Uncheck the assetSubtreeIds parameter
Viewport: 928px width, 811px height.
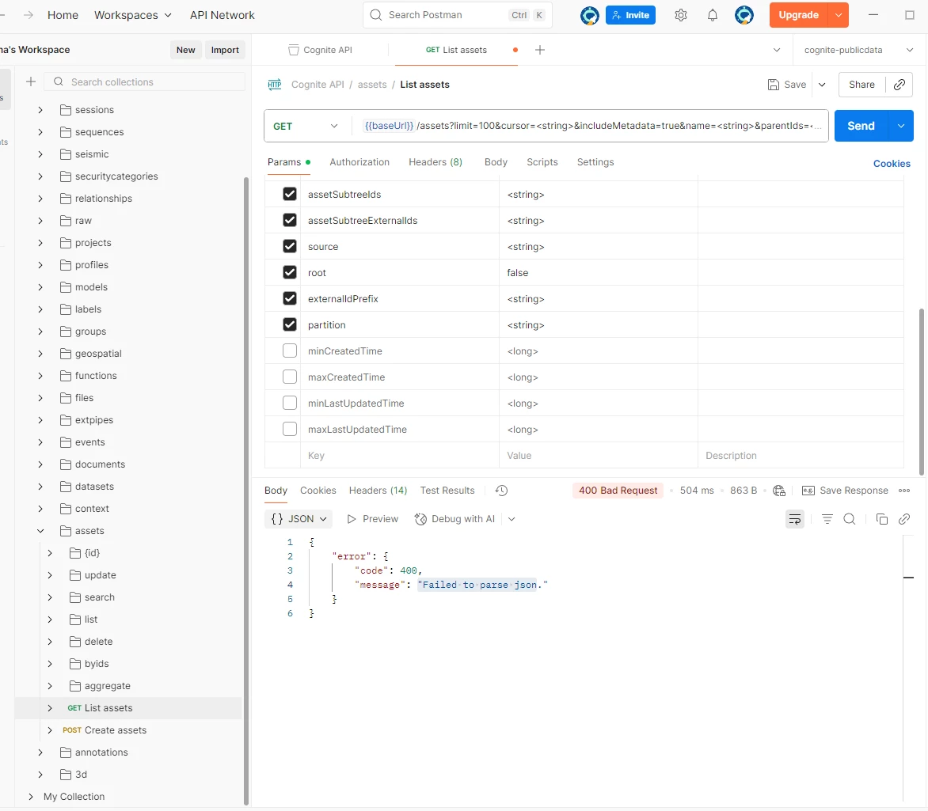pos(290,194)
